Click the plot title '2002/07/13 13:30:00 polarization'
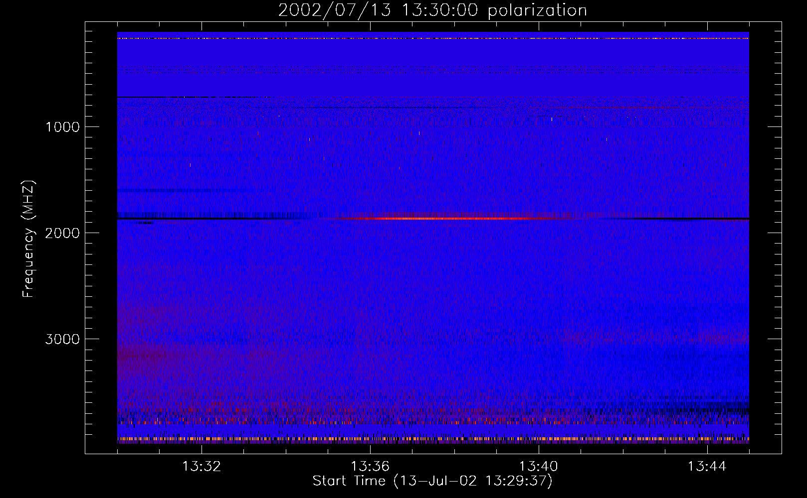 click(432, 10)
